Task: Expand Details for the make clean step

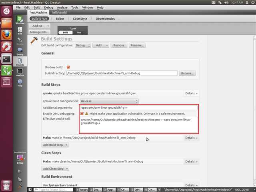Action: point(191,162)
